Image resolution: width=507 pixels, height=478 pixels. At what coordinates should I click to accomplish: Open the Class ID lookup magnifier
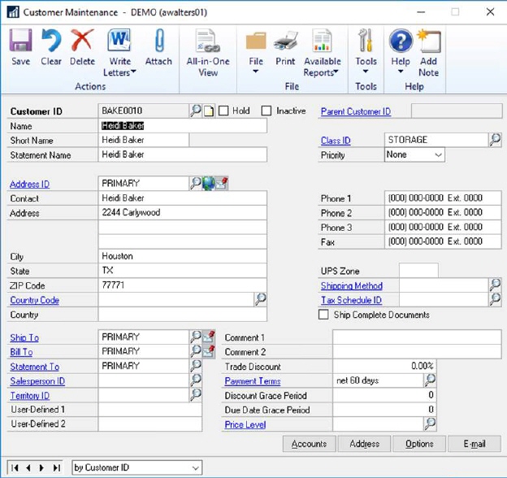(x=495, y=141)
